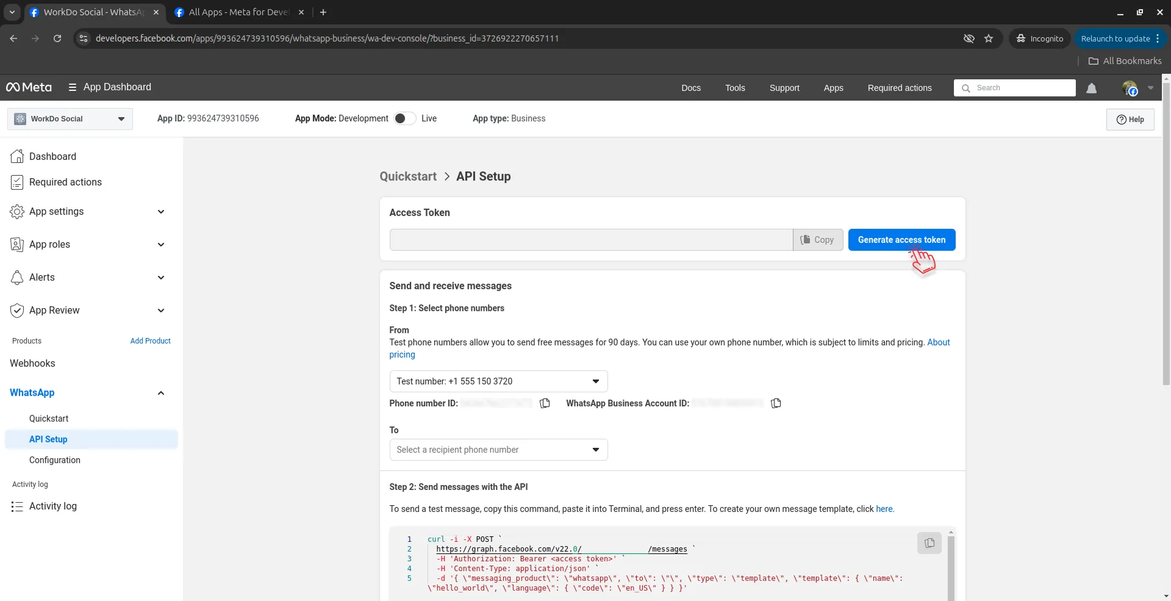Click the notifications bell icon

[x=1091, y=88]
